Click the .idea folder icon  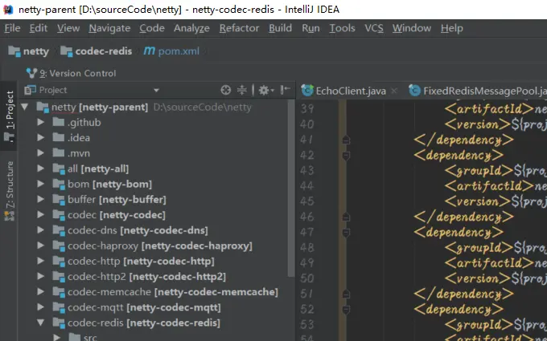coord(58,137)
